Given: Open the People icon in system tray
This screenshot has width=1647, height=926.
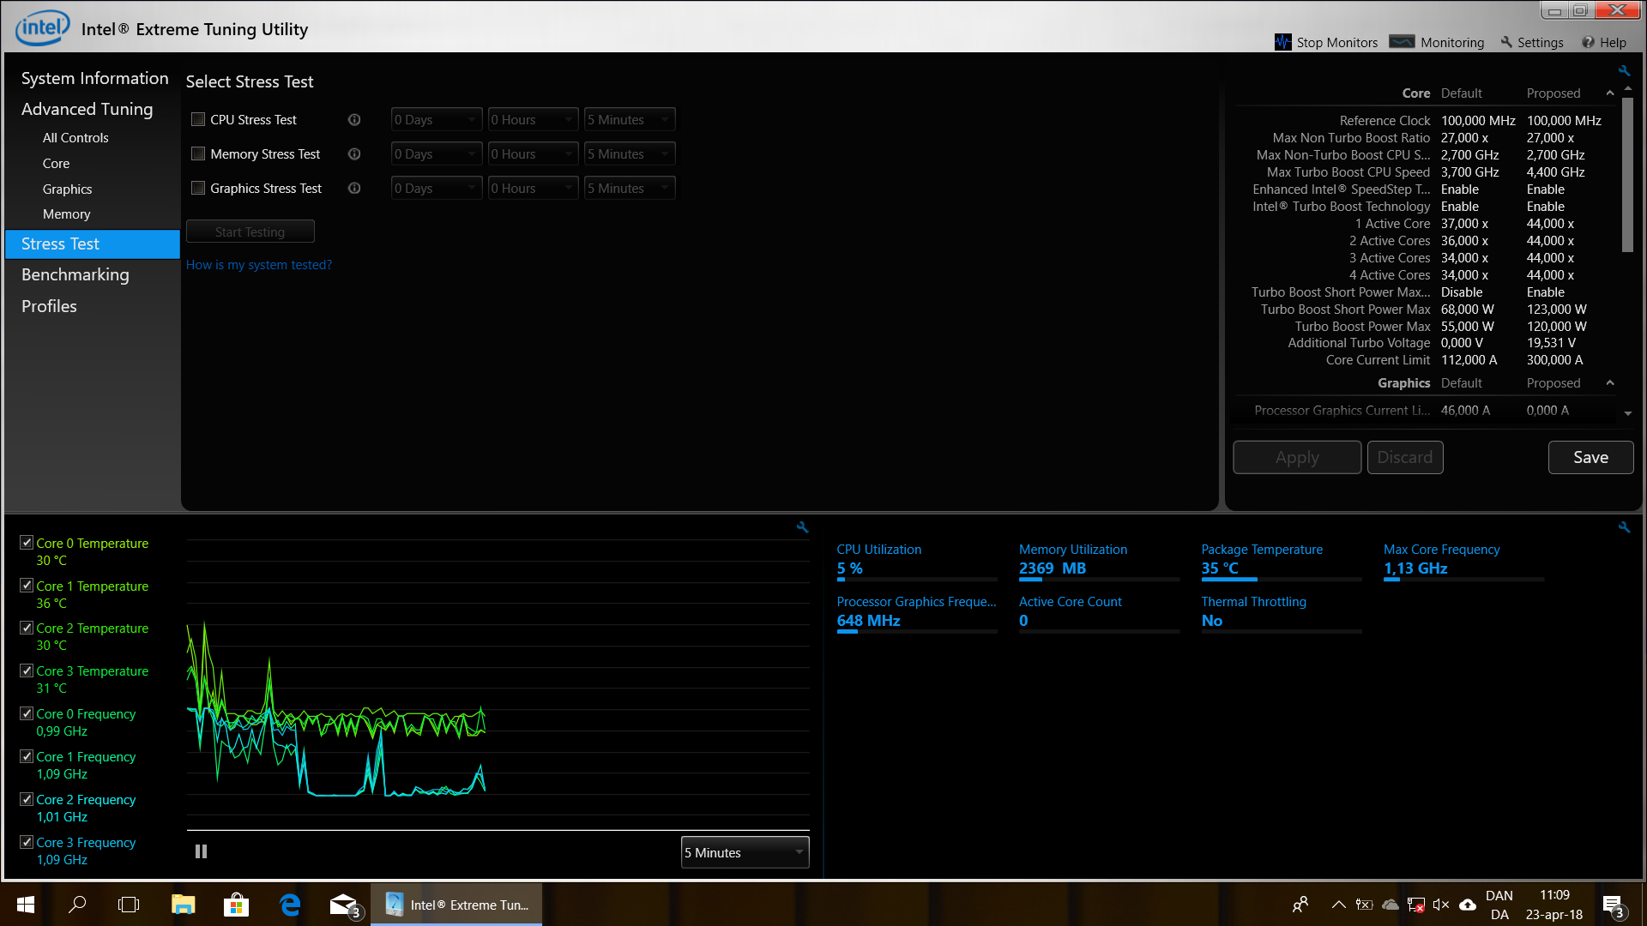Looking at the screenshot, I should tap(1300, 905).
